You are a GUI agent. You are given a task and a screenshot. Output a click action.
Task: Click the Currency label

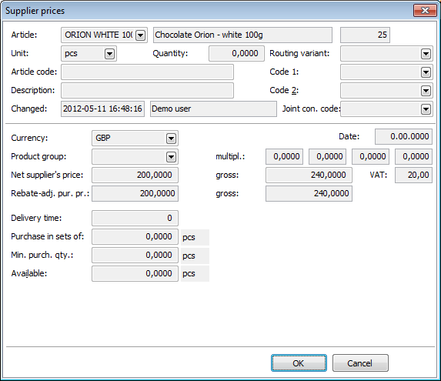[29, 138]
